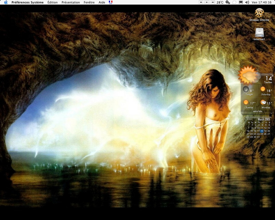The width and height of the screenshot is (275, 220).
Task: Start playback with menu bar play button
Action: click(x=207, y=2)
